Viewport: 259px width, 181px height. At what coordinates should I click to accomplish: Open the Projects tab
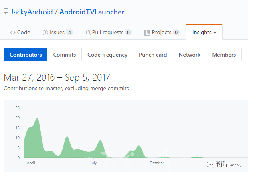pyautogui.click(x=162, y=33)
